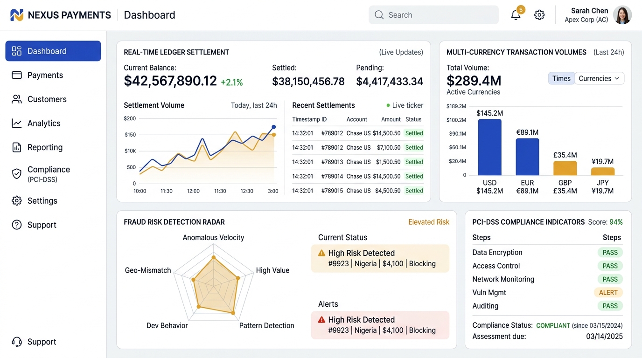Click the $7,100.50 amount
This screenshot has width=642, height=358.
click(389, 147)
